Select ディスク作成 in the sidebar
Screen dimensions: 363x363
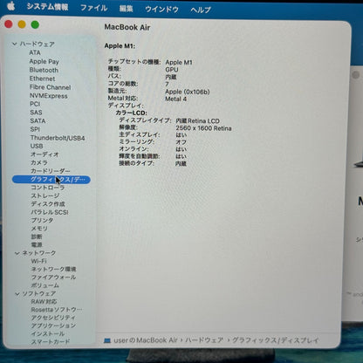[x=48, y=204]
